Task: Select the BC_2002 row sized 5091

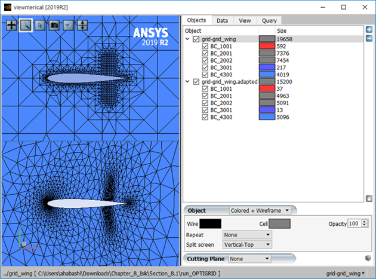Action: (221, 103)
